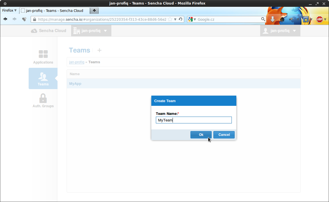This screenshot has width=329, height=202.
Task: Expand Adblock Plus dropdown arrow
Action: (325, 19)
